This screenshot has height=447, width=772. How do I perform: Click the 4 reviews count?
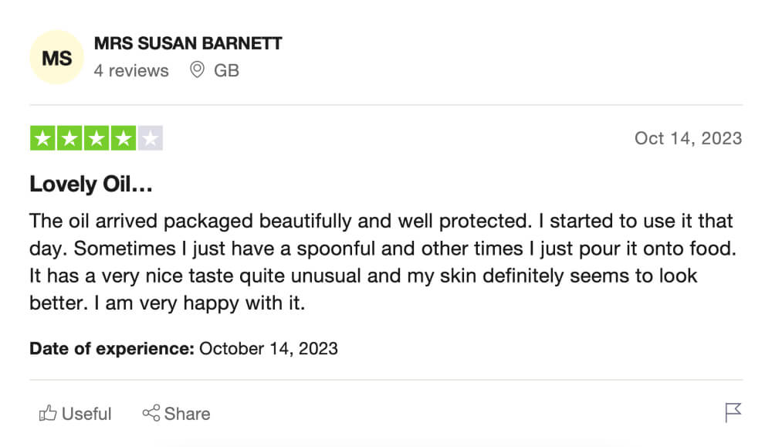(x=131, y=70)
